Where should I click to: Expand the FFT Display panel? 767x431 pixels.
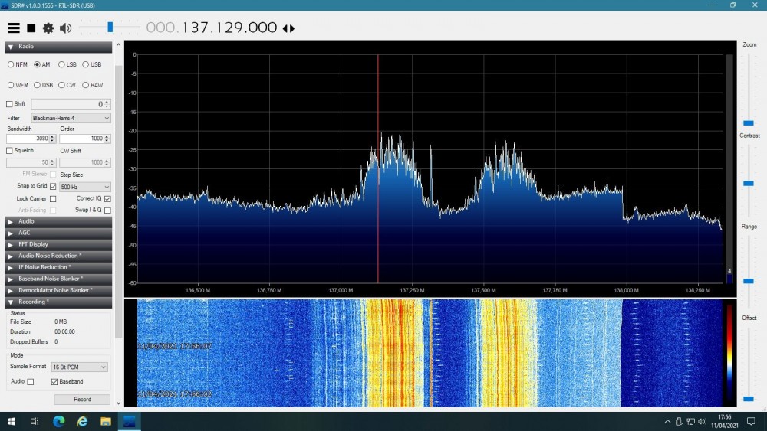pos(58,244)
